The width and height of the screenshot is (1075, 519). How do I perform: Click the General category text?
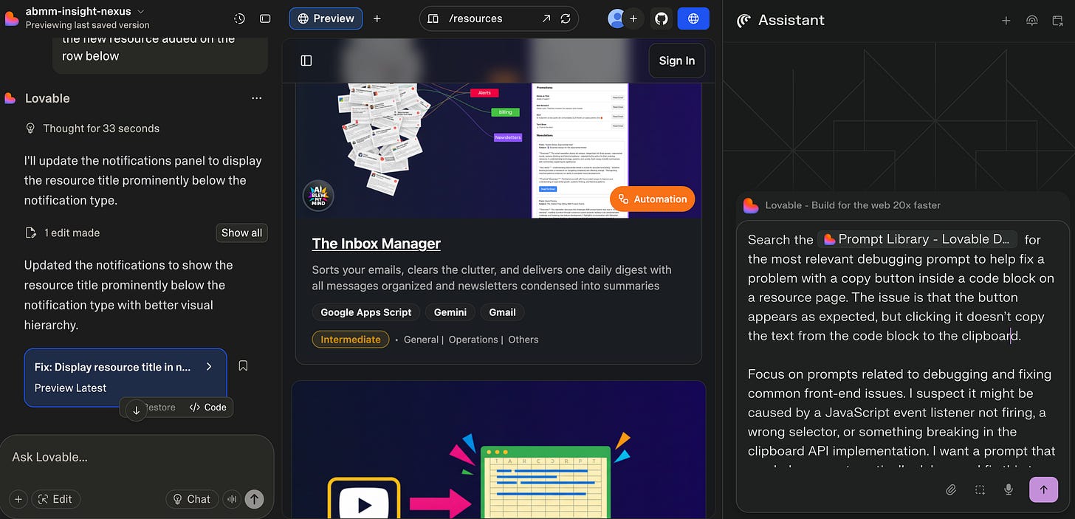tap(422, 340)
